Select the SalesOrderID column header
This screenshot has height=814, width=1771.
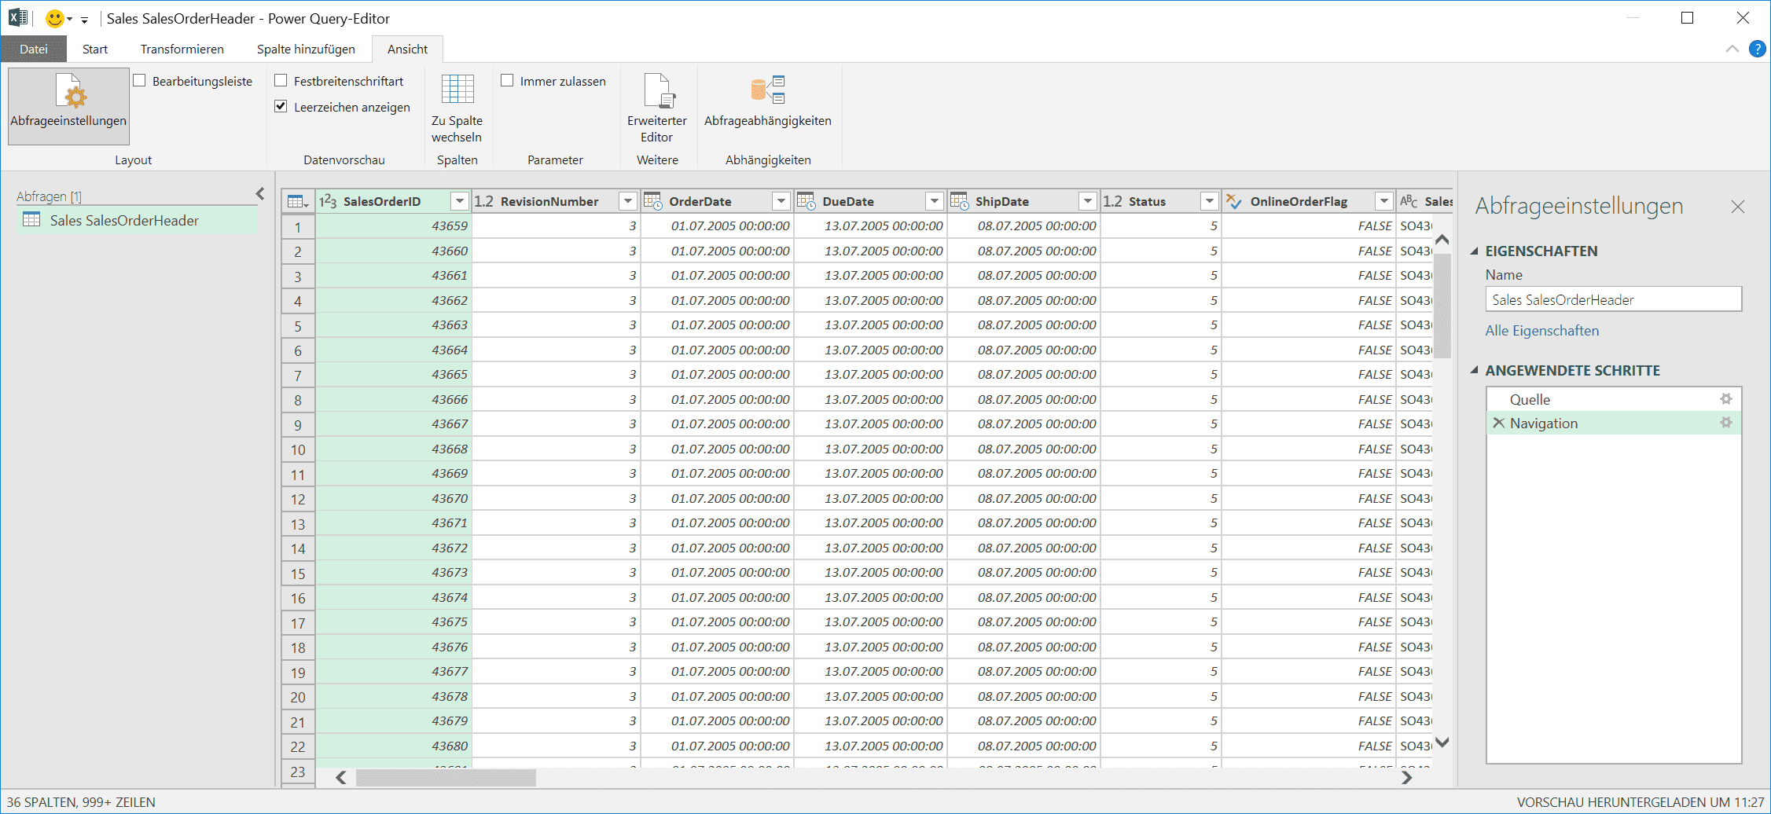click(x=392, y=202)
